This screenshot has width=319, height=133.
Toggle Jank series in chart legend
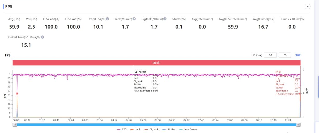pyautogui.click(x=135, y=129)
